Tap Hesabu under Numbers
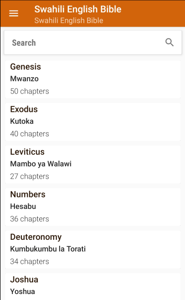 (x=23, y=206)
